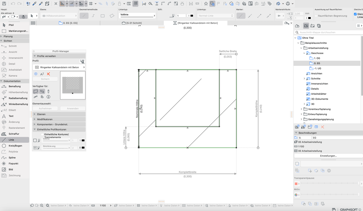This screenshot has width=363, height=211.
Task: Collapse the Profile verwalten section
Action: click(x=59, y=56)
